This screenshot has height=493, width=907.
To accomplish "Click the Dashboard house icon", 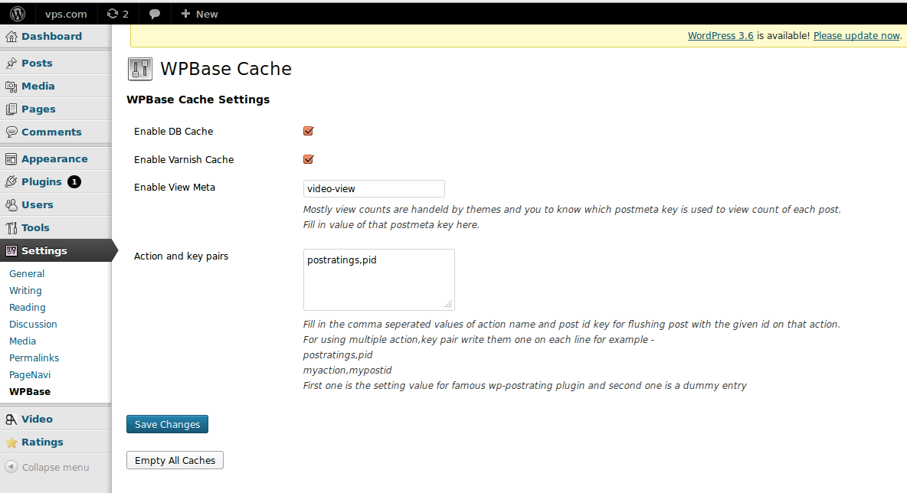I will (11, 37).
